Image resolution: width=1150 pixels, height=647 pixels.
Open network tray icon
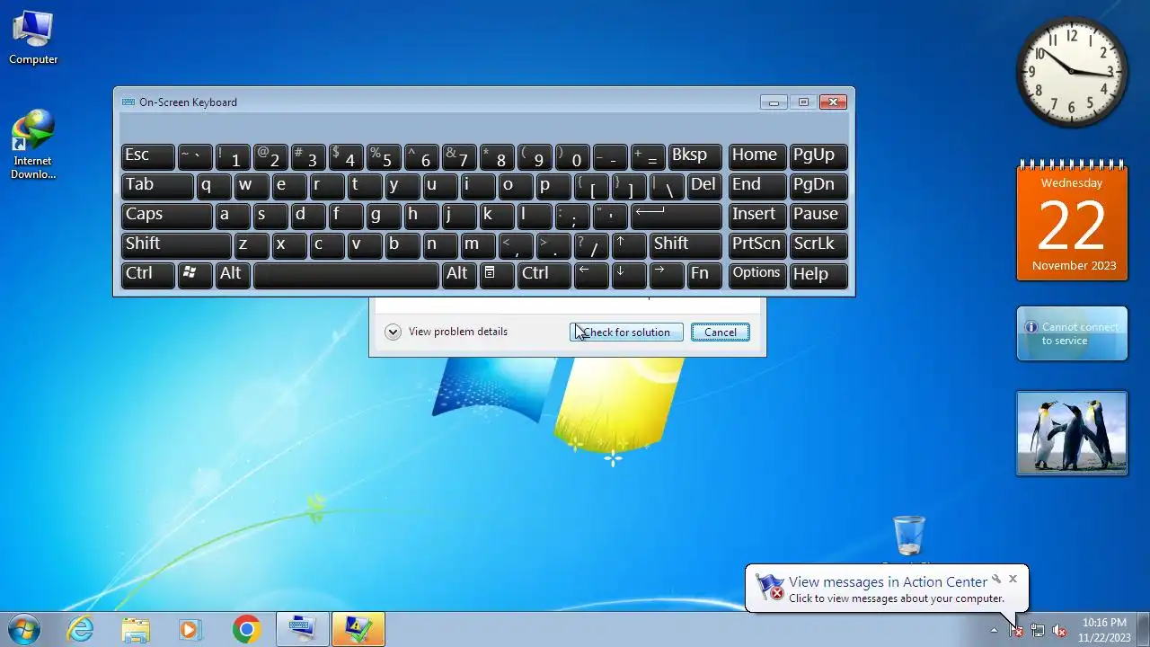tap(1038, 631)
